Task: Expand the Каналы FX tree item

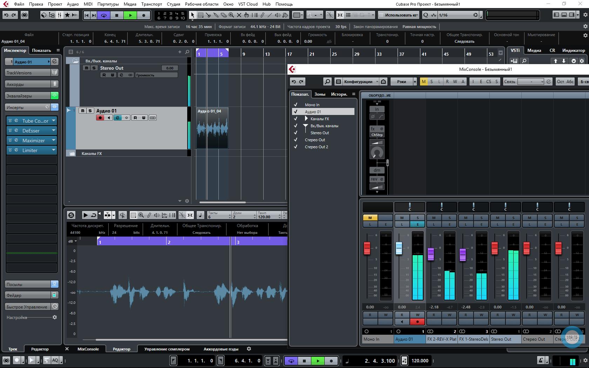Action: (306, 119)
